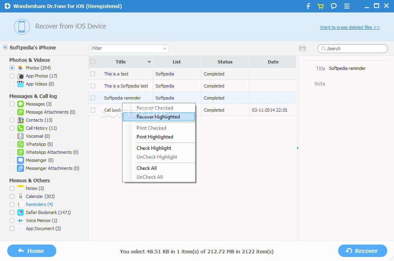Sort by the List column header
This screenshot has height=261, width=394.
point(177,62)
